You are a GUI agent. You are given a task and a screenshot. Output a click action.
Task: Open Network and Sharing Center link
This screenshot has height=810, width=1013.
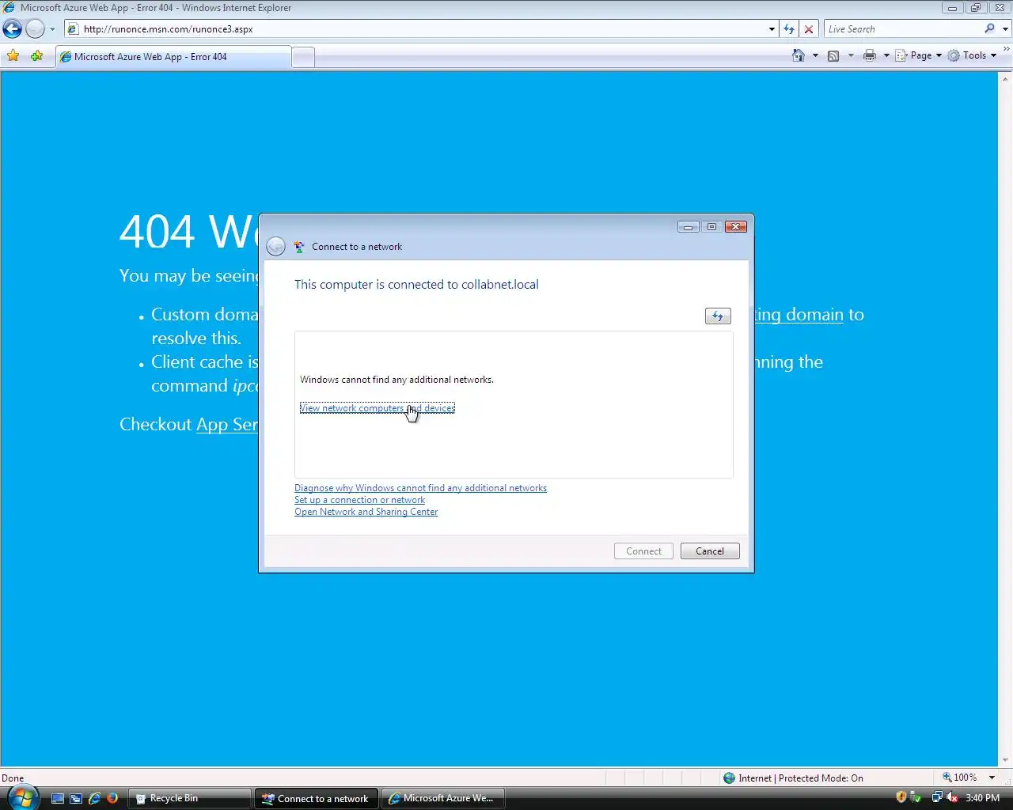[366, 512]
